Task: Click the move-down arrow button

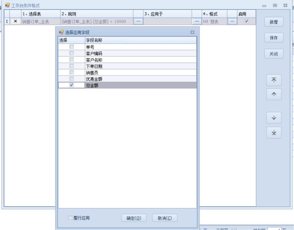Action: pyautogui.click(x=274, y=118)
